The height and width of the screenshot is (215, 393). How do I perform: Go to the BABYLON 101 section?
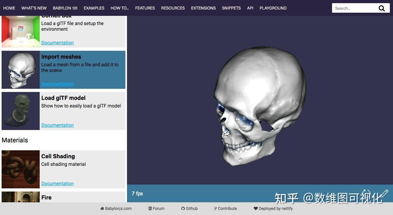click(x=65, y=8)
